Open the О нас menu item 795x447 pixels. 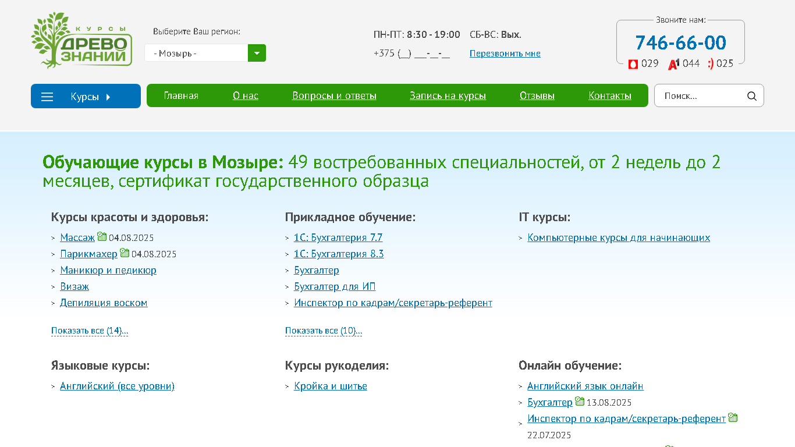pos(246,95)
